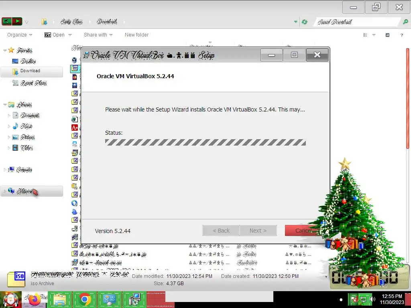Click the volume speaker tray icon
Screen dimensions: 411x308
point(372,299)
